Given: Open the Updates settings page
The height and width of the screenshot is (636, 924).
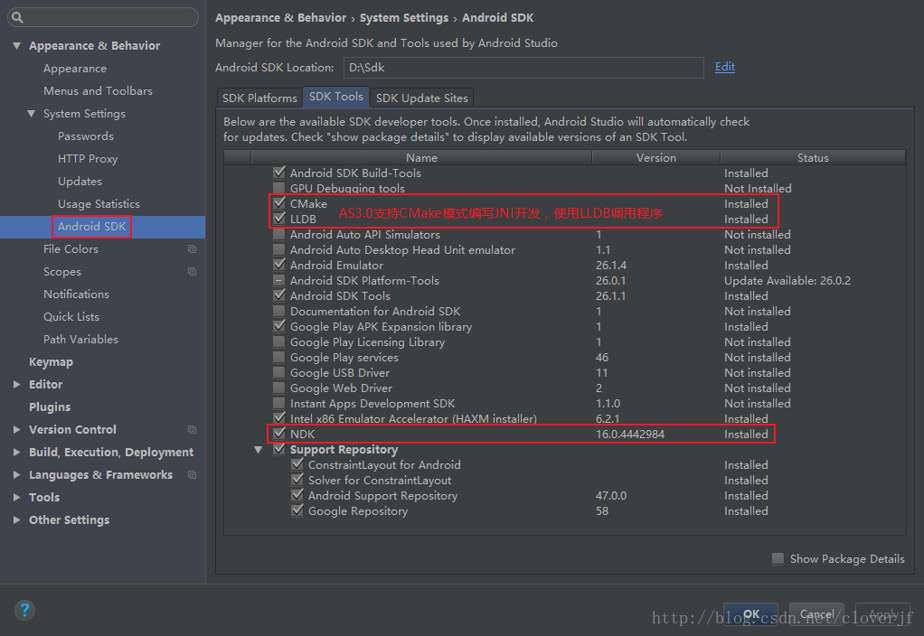Looking at the screenshot, I should (x=80, y=182).
